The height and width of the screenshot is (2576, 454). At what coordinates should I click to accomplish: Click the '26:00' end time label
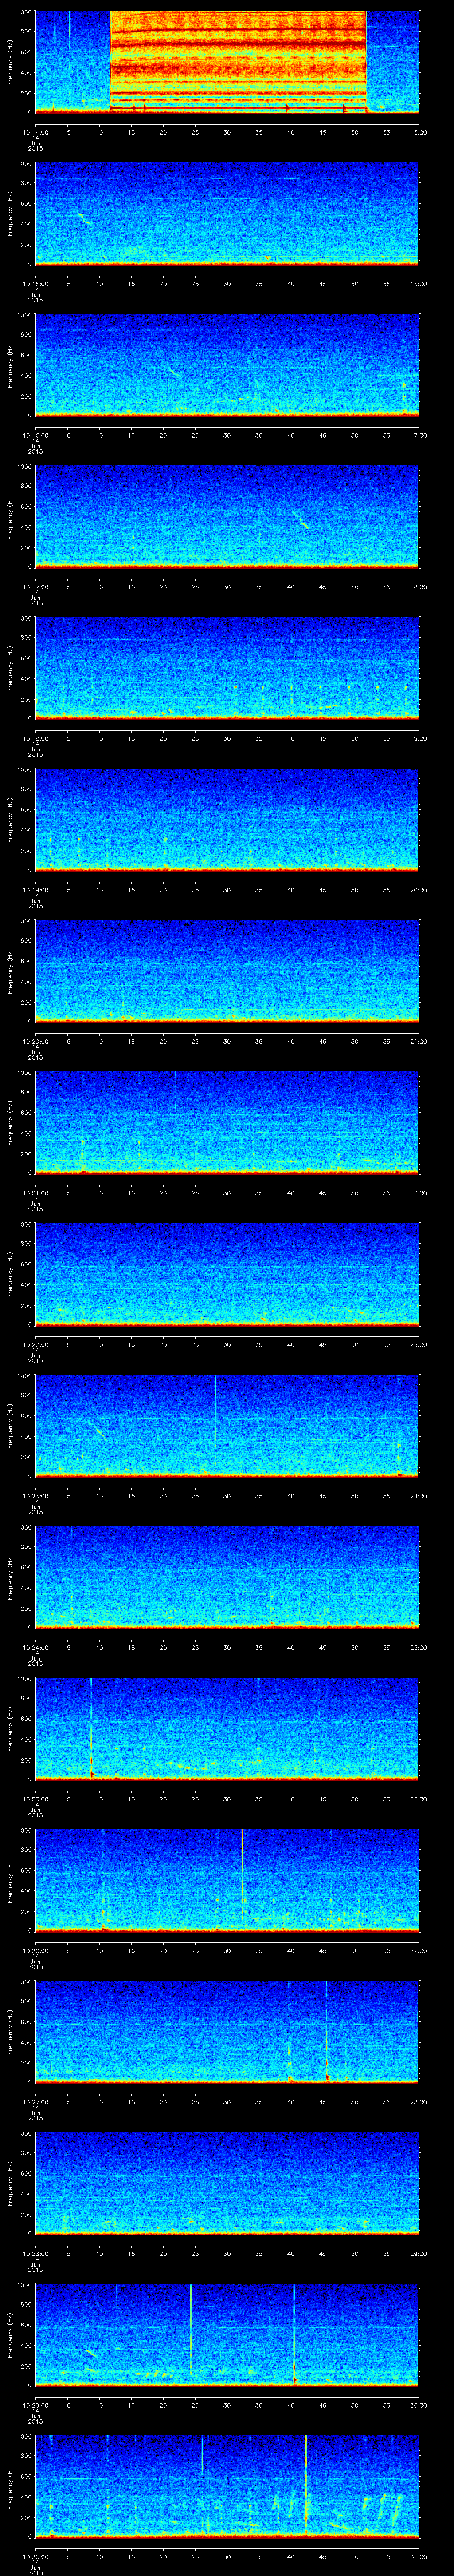(418, 1798)
